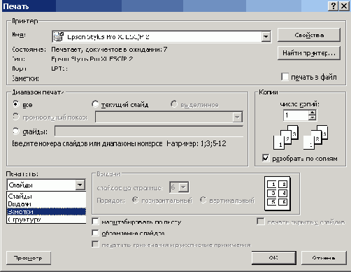
Task: Click the collated copies pages icon
Action: pyautogui.click(x=286, y=137)
